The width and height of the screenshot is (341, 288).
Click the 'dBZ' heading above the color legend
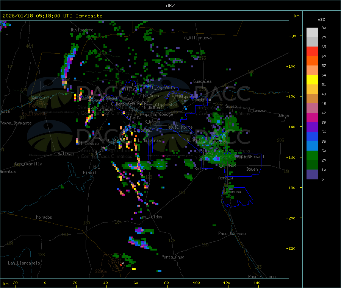pyautogui.click(x=321, y=20)
